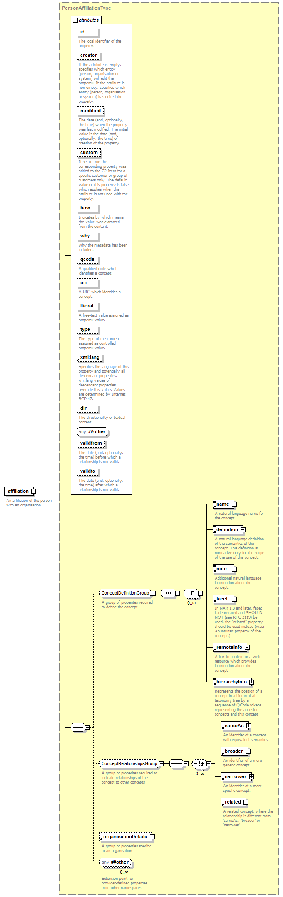Click the name element box

(223, 504)
